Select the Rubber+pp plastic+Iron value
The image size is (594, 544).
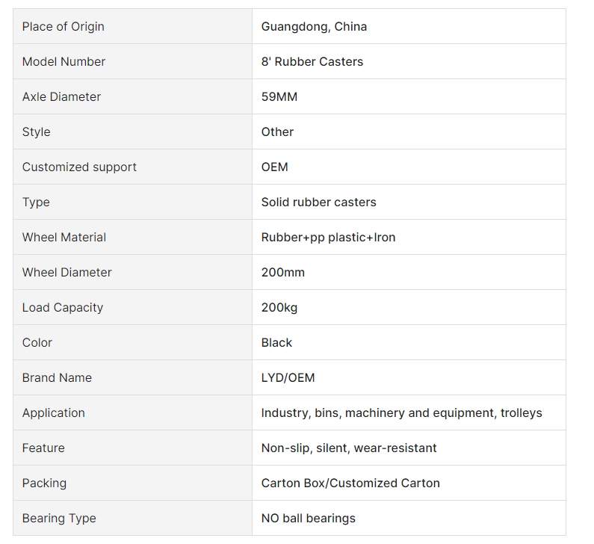(329, 237)
